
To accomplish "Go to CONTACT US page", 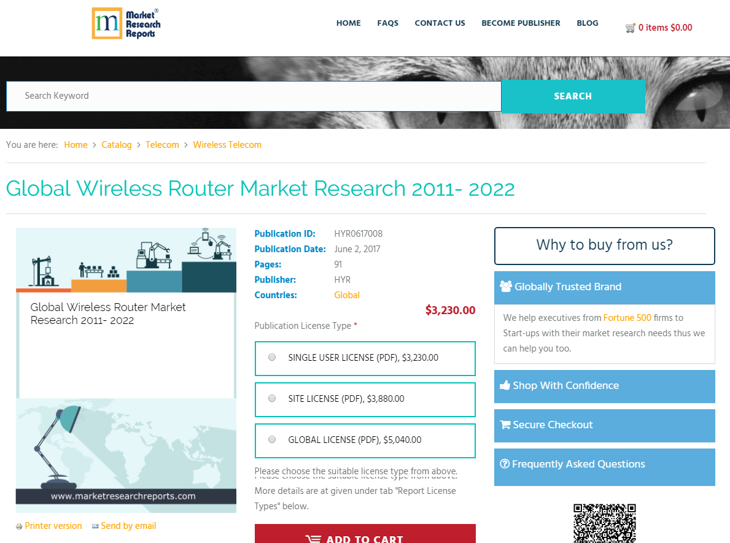I will point(440,23).
